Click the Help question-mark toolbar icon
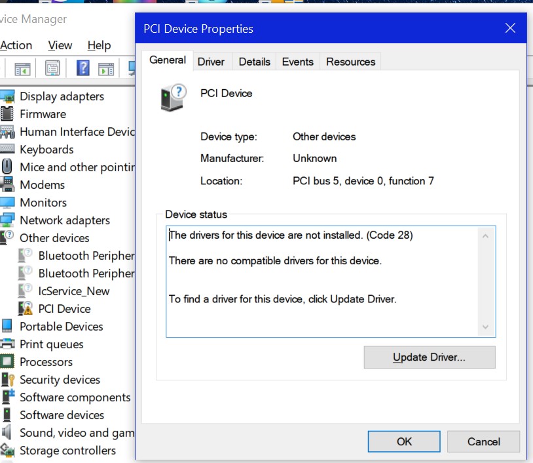This screenshot has width=533, height=463. click(x=83, y=68)
